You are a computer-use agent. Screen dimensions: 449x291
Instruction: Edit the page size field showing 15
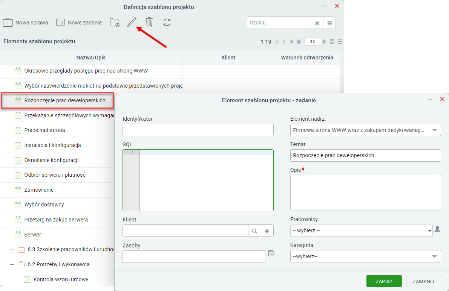click(313, 42)
